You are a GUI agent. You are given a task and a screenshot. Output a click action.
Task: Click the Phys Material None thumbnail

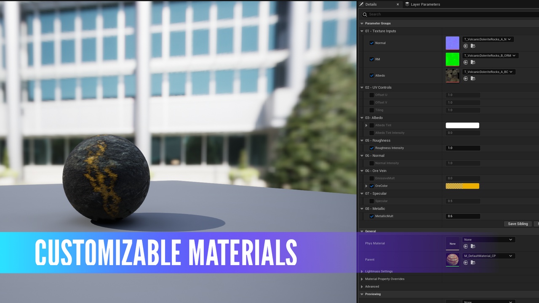[x=453, y=244]
